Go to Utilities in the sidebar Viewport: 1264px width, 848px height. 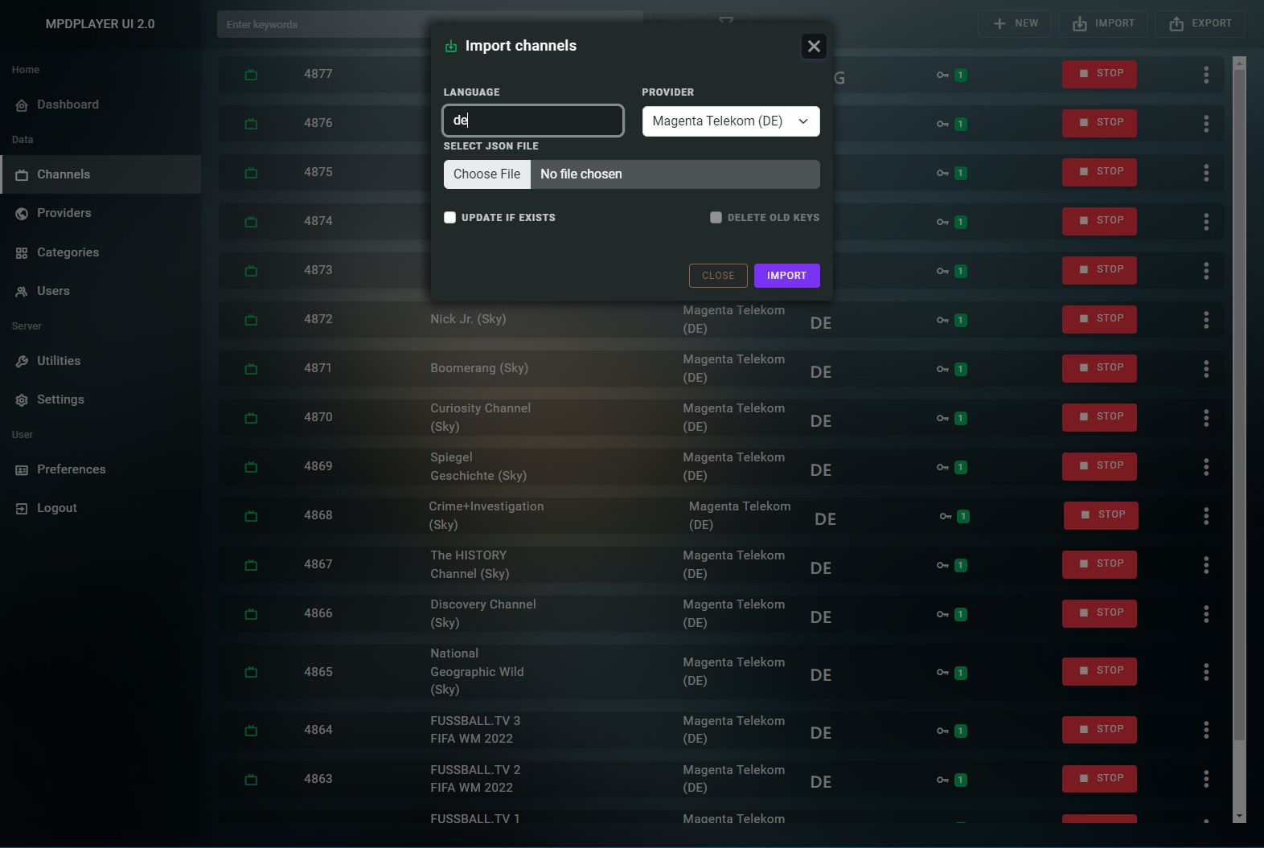[x=59, y=361]
